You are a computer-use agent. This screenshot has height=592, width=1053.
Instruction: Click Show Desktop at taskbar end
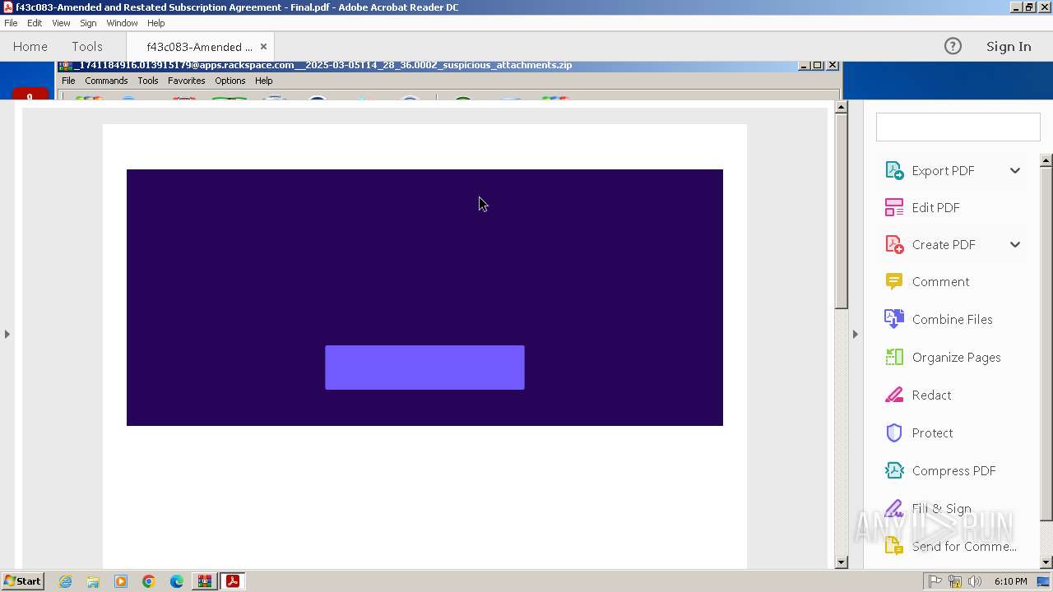(1043, 581)
